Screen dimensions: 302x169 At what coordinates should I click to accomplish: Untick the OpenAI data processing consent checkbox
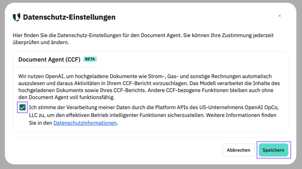pyautogui.click(x=23, y=107)
